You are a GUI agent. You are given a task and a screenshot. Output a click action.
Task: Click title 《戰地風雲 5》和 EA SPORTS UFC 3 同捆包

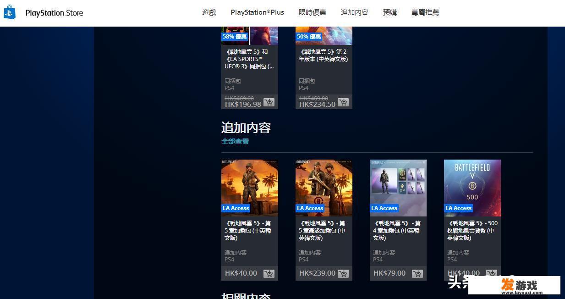[x=249, y=59]
